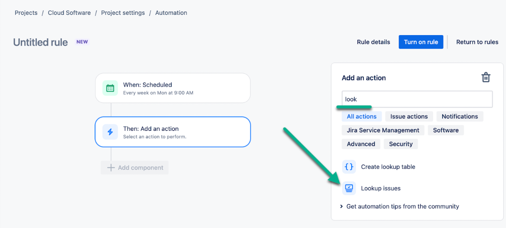Filter by All actions
The width and height of the screenshot is (506, 228).
coord(362,116)
